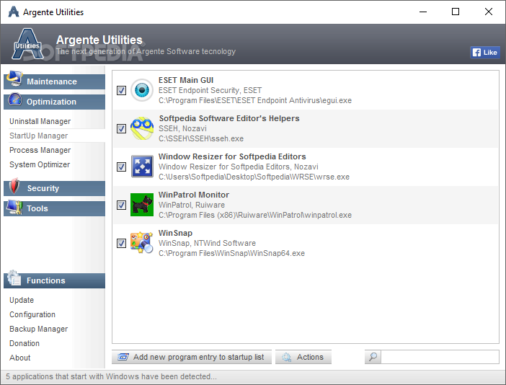Select the C:\SSEH\SSEH\sseh.exe path text
The width and height of the screenshot is (506, 385).
201,138
